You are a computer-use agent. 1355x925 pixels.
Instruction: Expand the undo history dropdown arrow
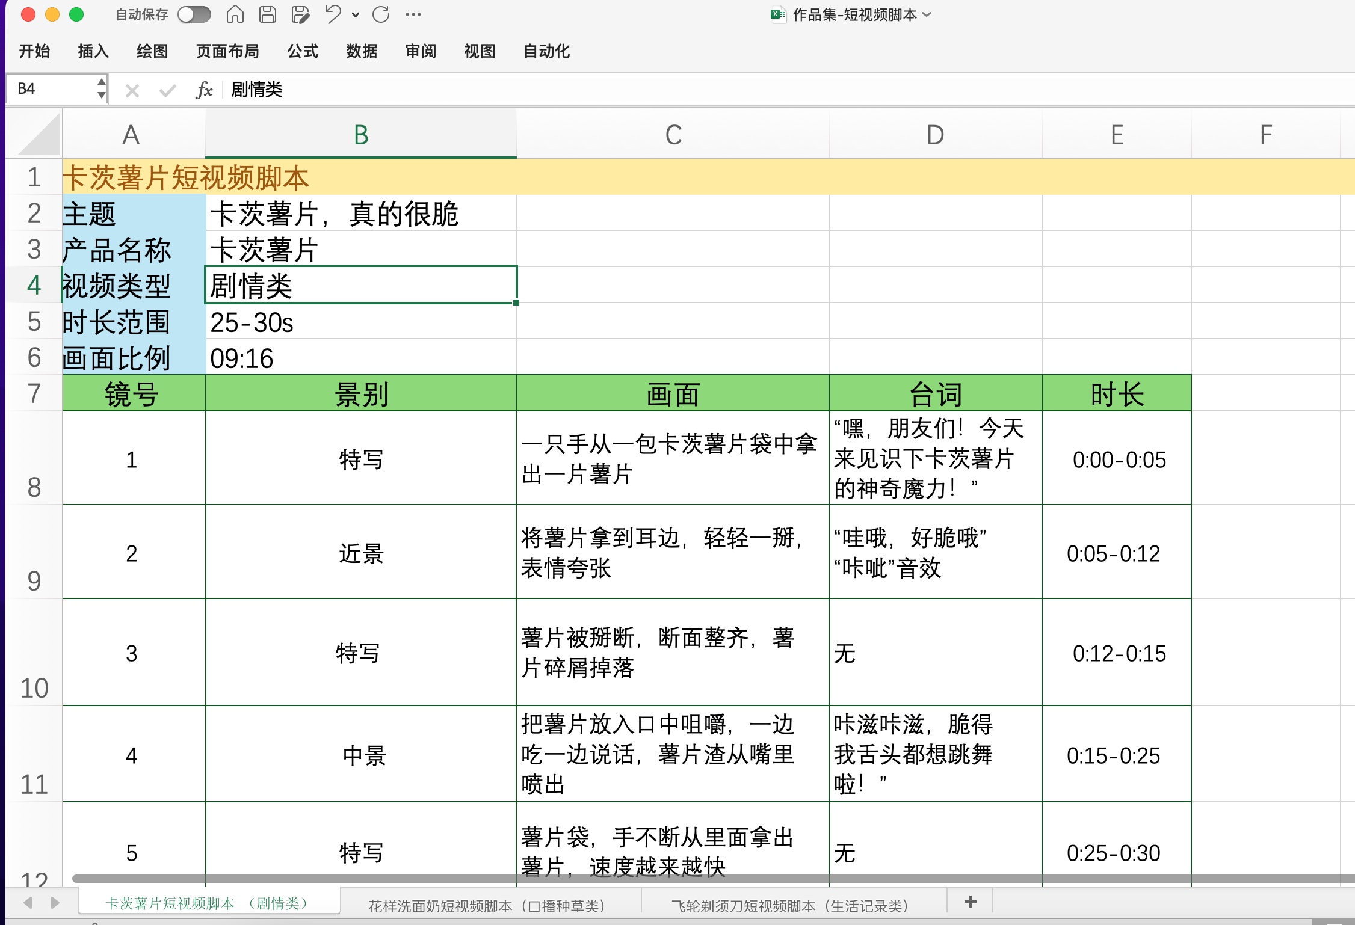pyautogui.click(x=356, y=14)
